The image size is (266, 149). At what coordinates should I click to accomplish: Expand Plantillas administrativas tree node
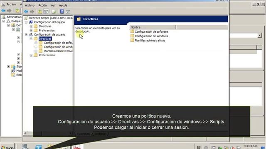point(36,51)
